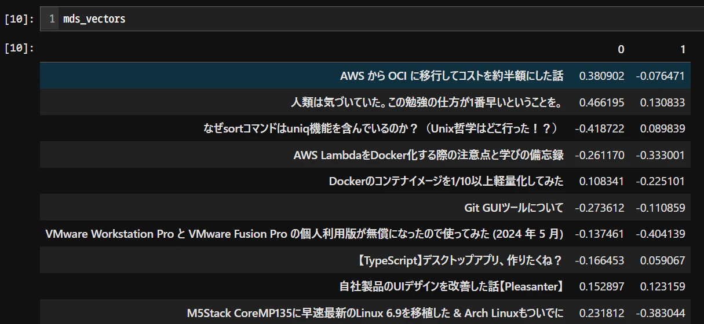Click the mds_vectors code input cell

[x=371, y=19]
